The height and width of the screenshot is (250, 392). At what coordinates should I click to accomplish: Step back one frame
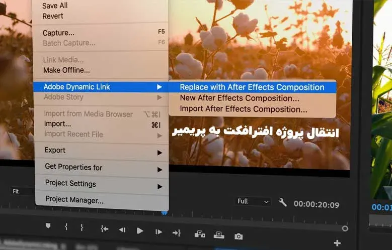[122, 230]
